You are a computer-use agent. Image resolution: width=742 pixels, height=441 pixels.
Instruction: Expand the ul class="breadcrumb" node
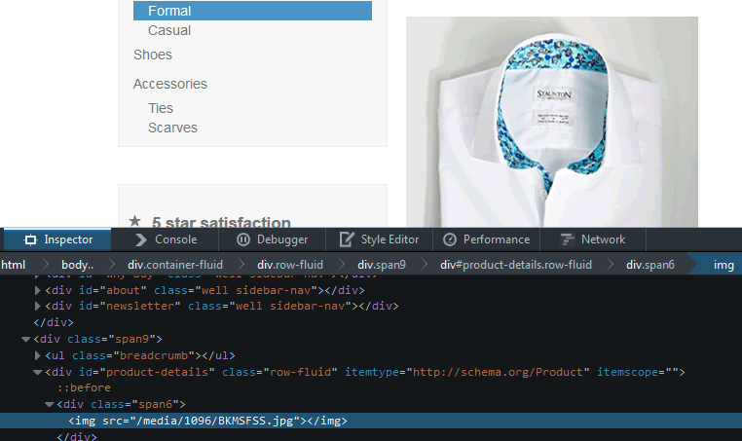click(x=38, y=355)
